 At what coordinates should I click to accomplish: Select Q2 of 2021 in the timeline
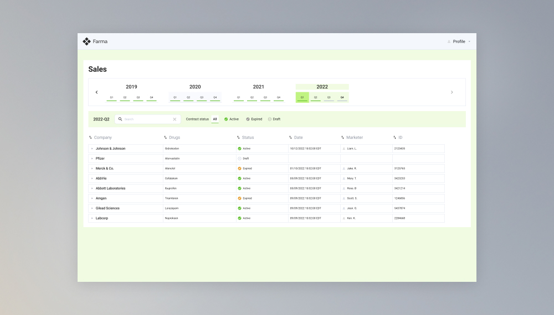252,97
